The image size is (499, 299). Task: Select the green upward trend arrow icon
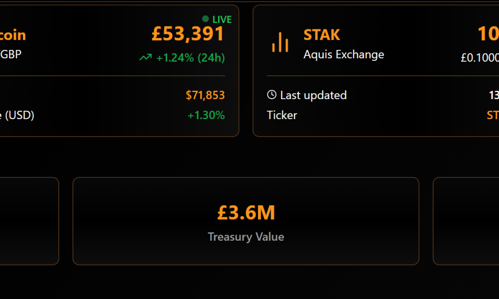pos(145,57)
